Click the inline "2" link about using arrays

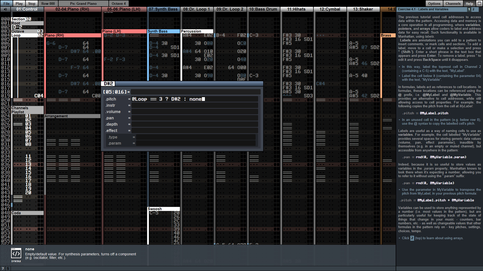point(412,238)
